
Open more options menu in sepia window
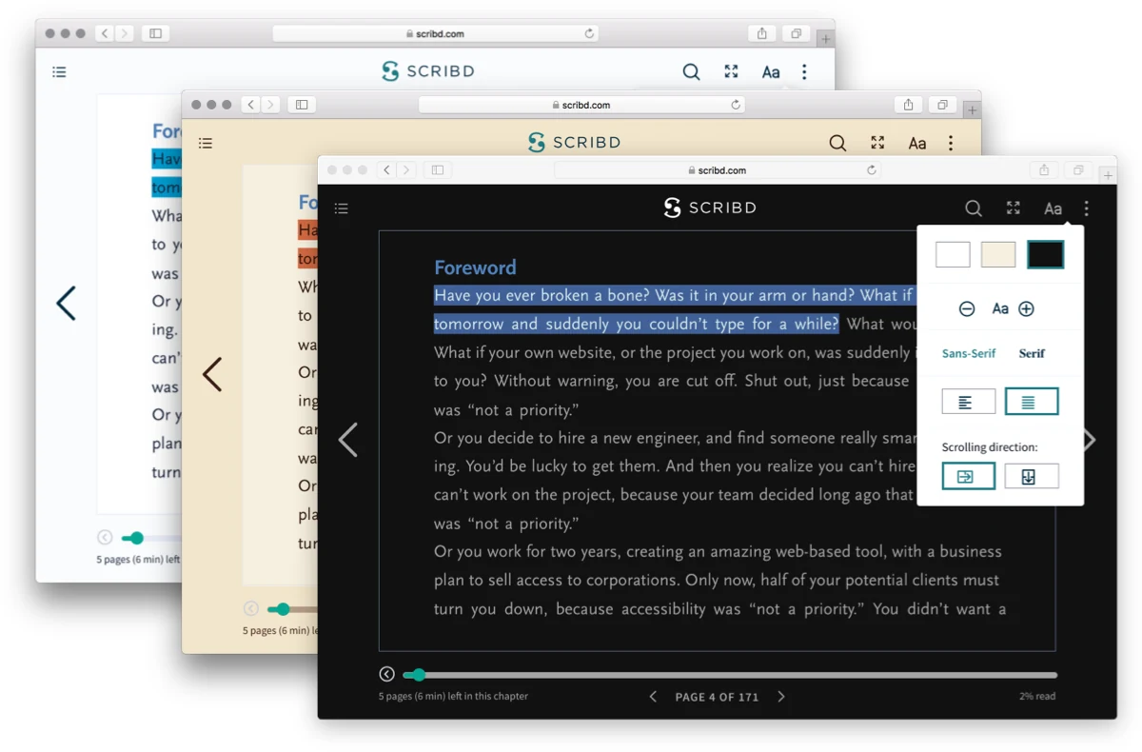[950, 143]
